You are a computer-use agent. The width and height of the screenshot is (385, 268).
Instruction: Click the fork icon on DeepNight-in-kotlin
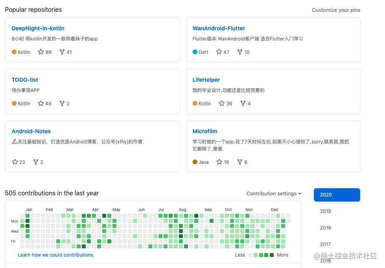click(62, 52)
